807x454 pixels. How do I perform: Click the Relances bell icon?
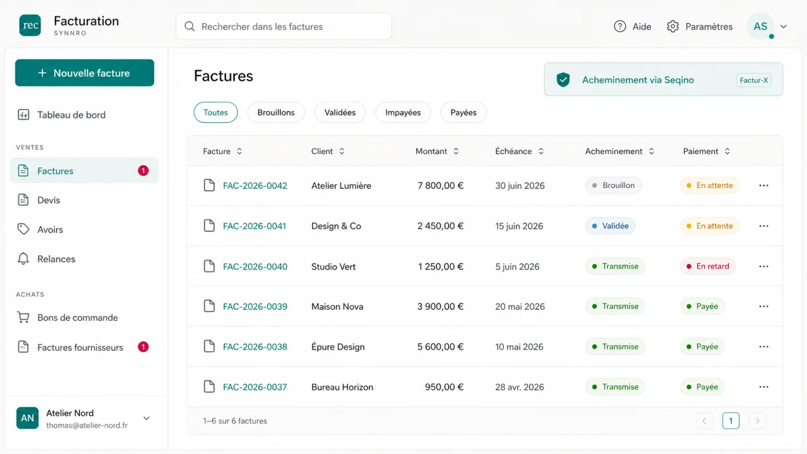pyautogui.click(x=23, y=259)
